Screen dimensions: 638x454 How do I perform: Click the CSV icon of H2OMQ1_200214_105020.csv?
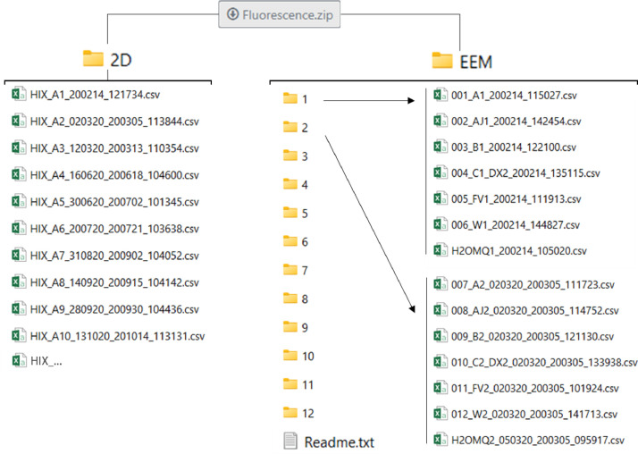(441, 249)
